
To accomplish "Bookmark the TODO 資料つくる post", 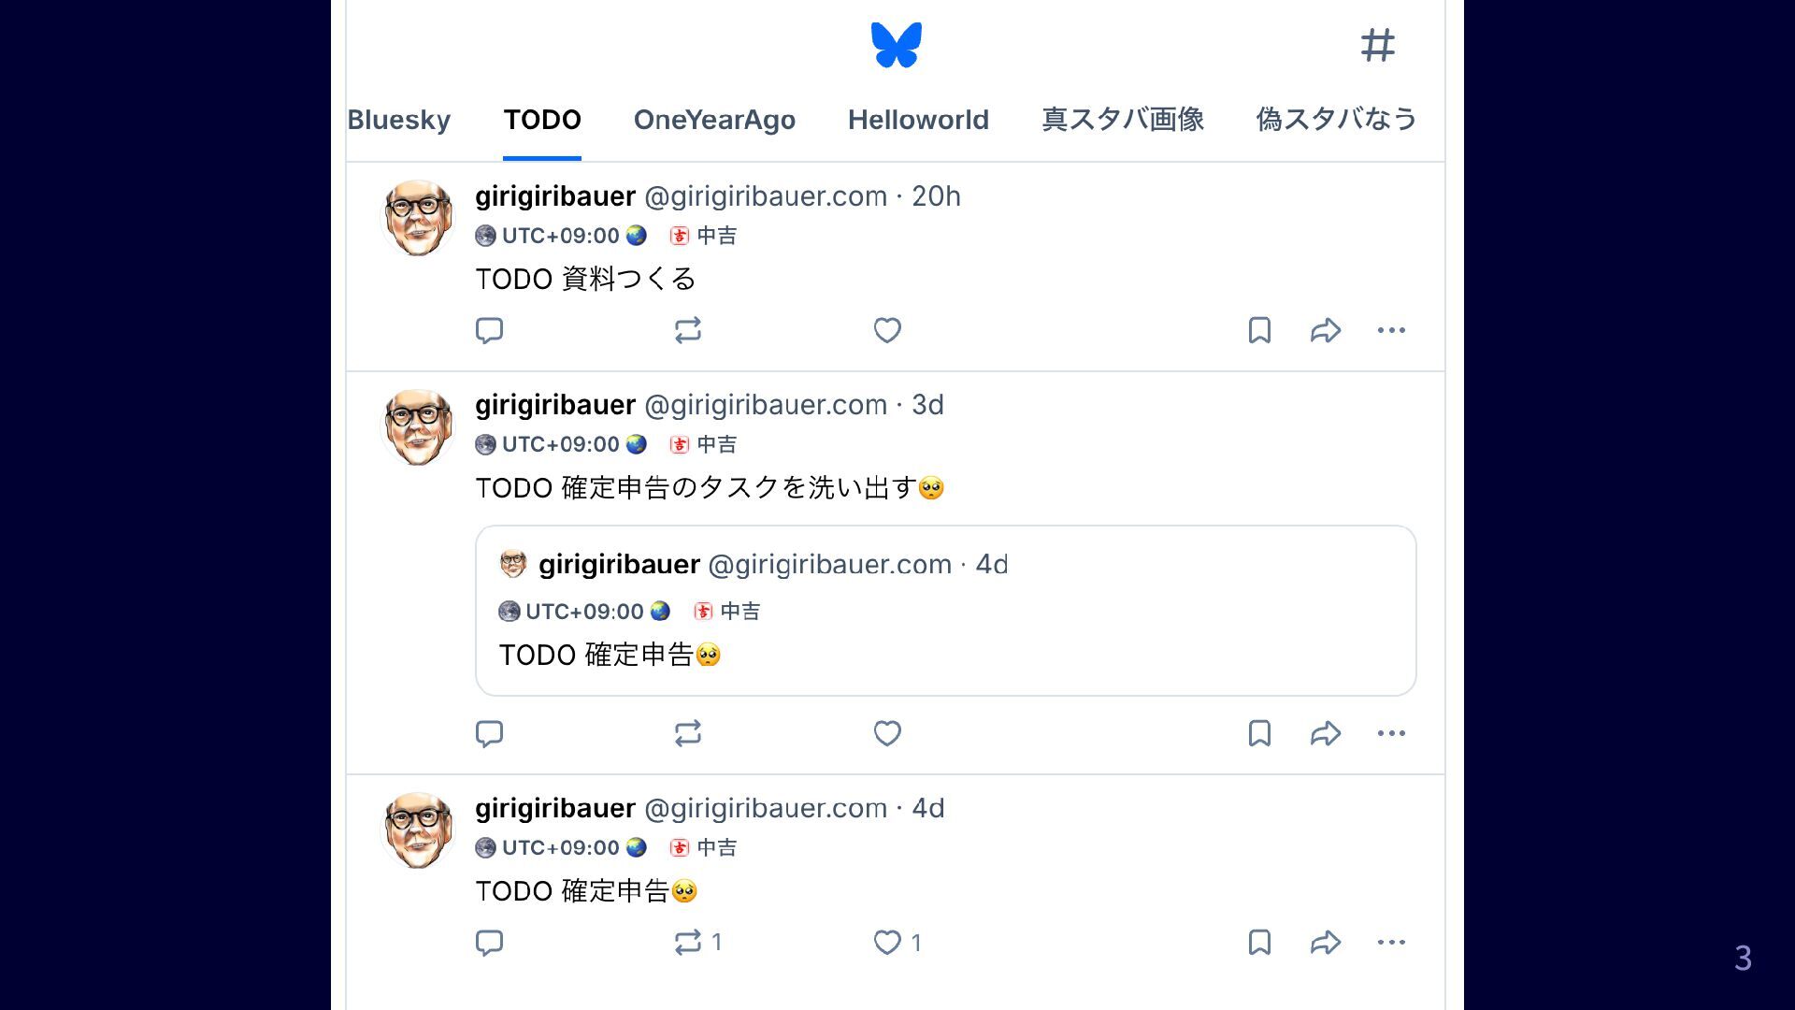I will click(x=1259, y=330).
